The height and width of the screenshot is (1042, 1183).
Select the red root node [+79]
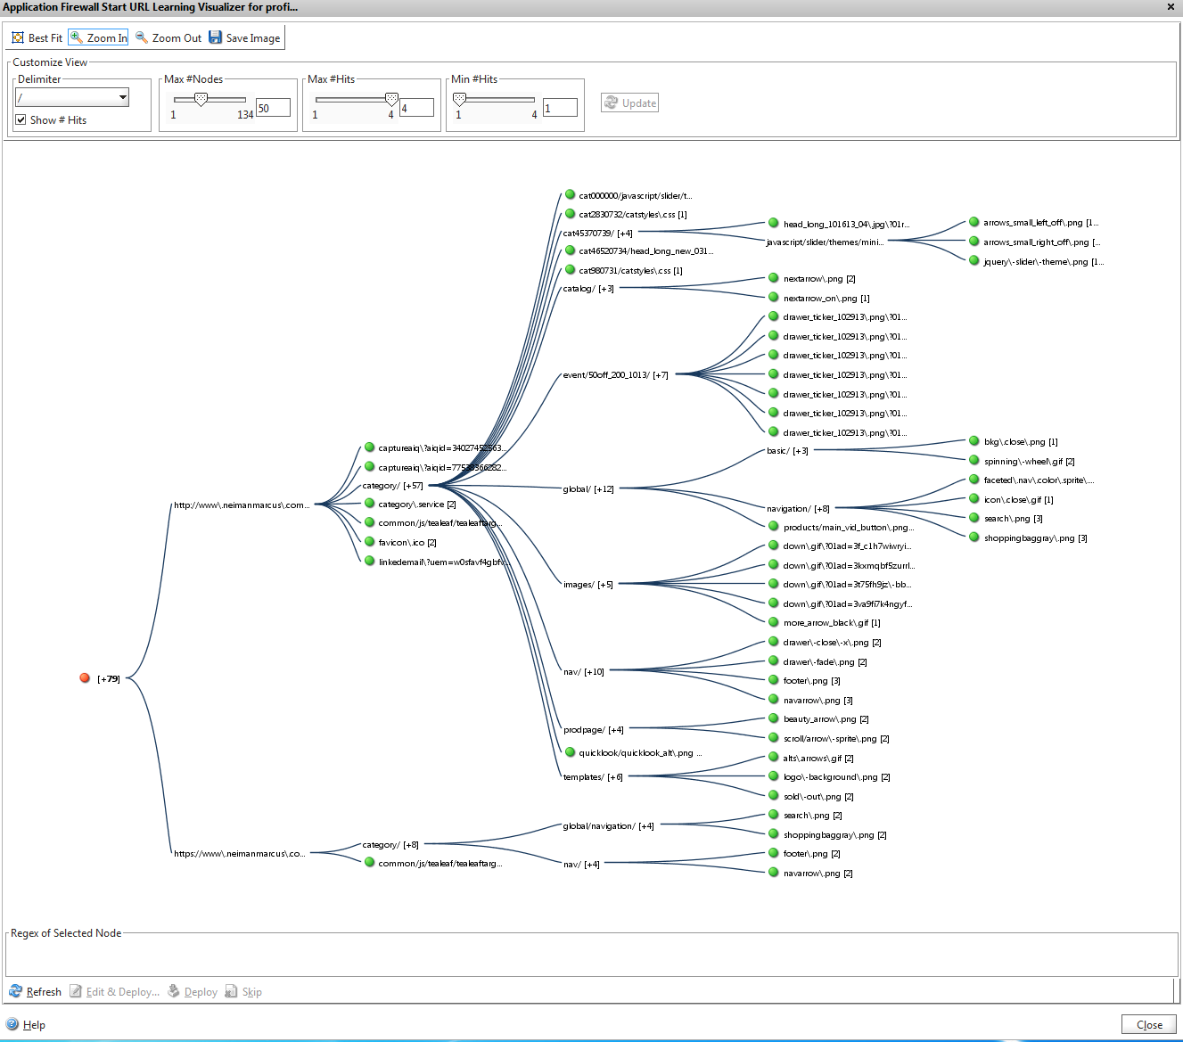85,678
